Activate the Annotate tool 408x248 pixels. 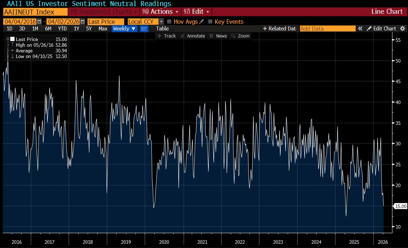pos(193,36)
